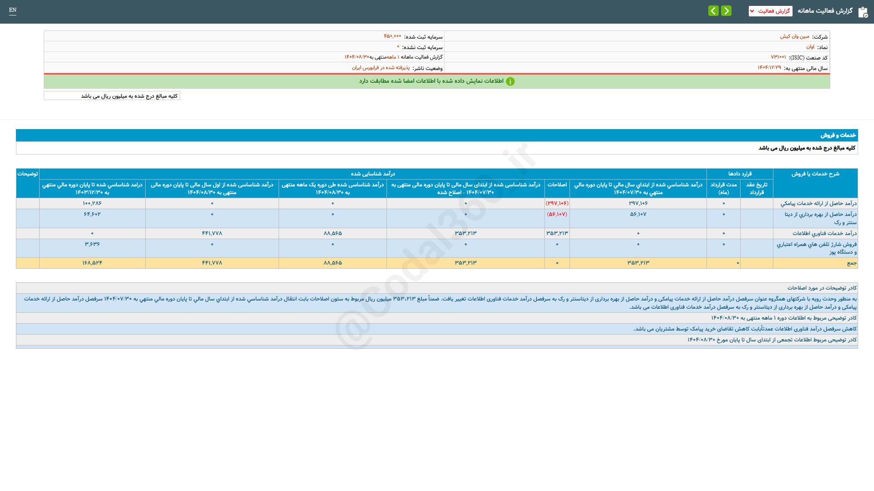This screenshot has height=491, width=874.
Task: Switch language via EN link
Action: pyautogui.click(x=13, y=10)
